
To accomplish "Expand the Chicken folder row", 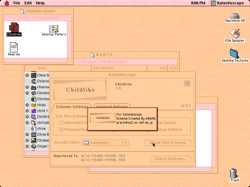I will (x=27, y=93).
